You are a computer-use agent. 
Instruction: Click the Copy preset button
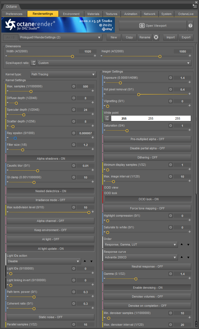tap(129, 37)
